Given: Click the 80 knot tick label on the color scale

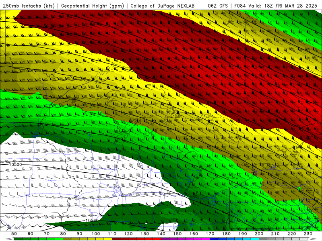Looking at the screenshot, I should (x=63, y=234).
